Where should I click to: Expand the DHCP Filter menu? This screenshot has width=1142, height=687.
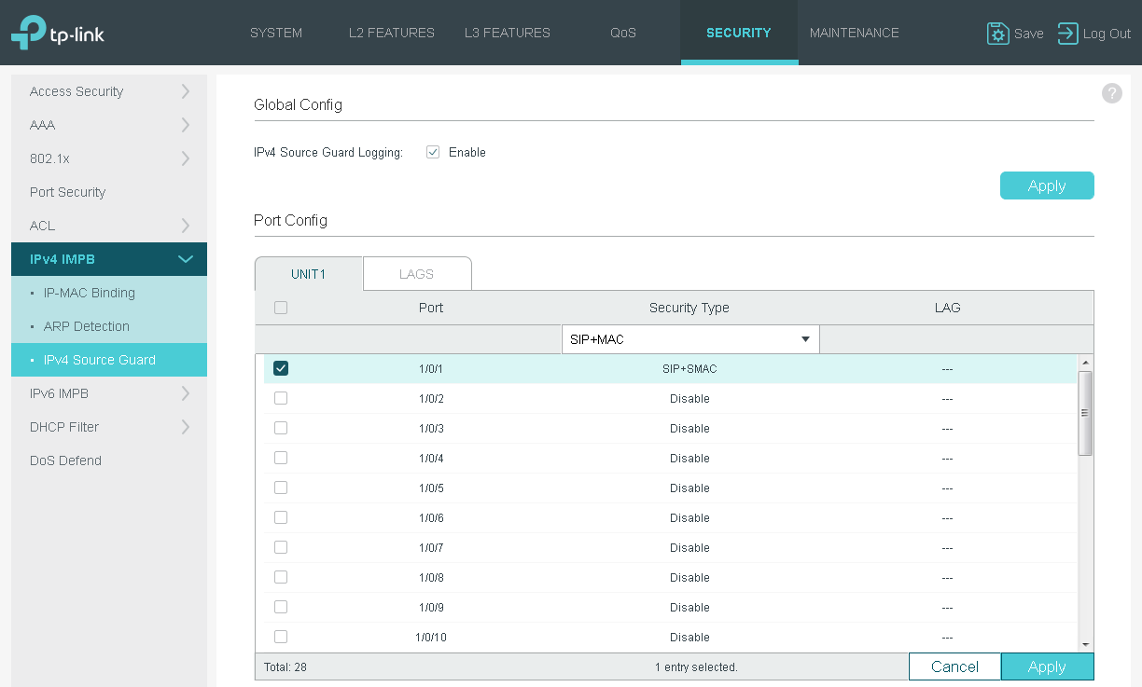[109, 427]
